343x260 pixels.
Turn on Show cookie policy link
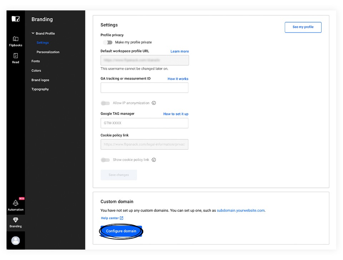coord(105,160)
